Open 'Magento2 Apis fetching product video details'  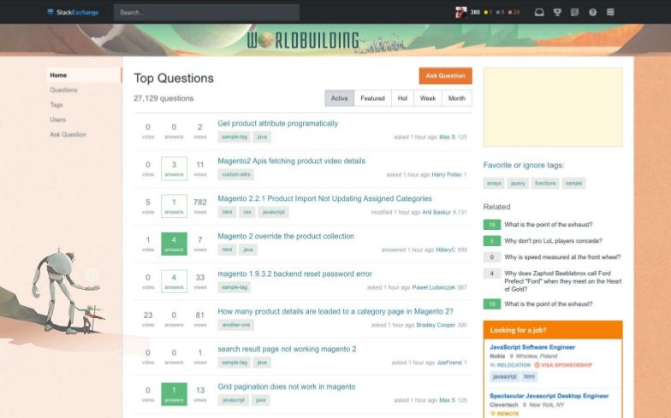point(291,161)
